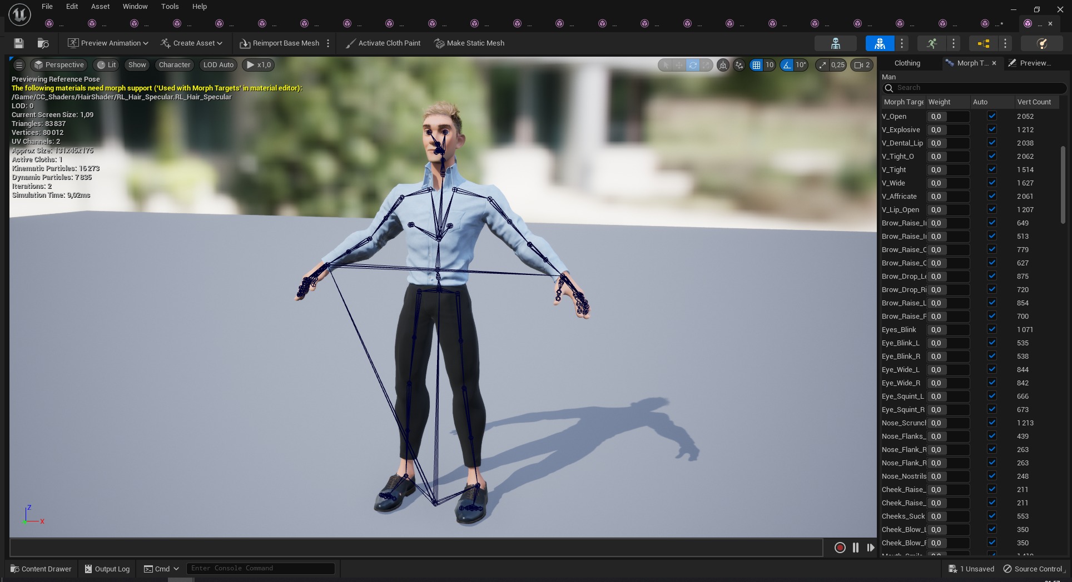Step forward one frame in playback
Screen dimensions: 1072x582
pyautogui.click(x=870, y=548)
